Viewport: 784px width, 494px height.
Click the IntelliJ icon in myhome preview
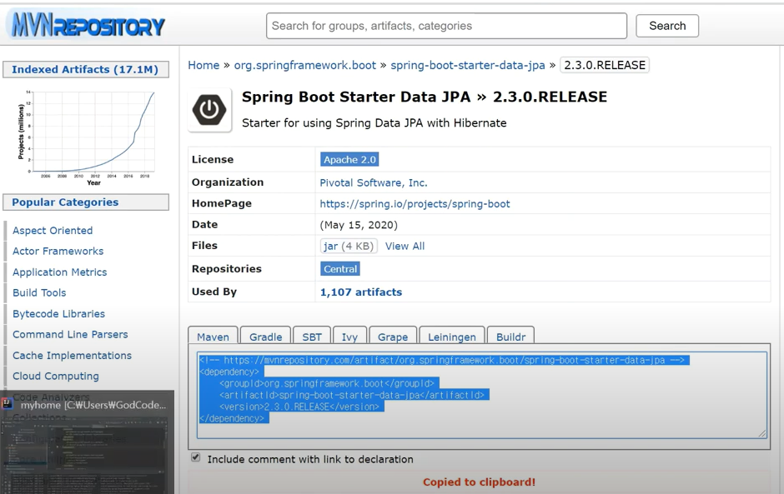pyautogui.click(x=7, y=403)
